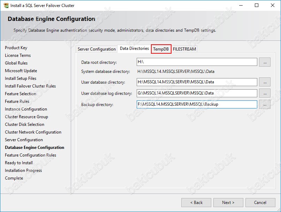
Task: Close the setup window
Action: [273, 5]
